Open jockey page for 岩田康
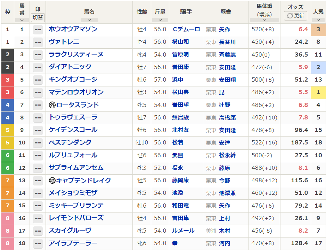The width and height of the screenshot is (326, 250). pyautogui.click(x=180, y=67)
